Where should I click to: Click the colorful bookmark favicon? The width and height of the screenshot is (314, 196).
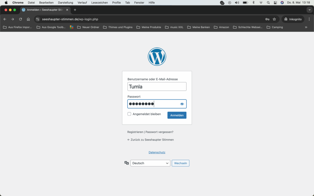(x=72, y=27)
